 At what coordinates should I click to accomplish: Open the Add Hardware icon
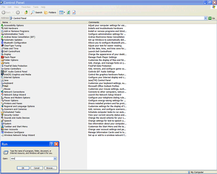2,28
